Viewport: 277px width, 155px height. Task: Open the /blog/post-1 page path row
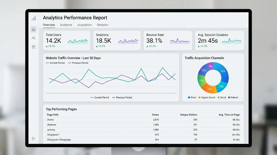click(x=143, y=135)
